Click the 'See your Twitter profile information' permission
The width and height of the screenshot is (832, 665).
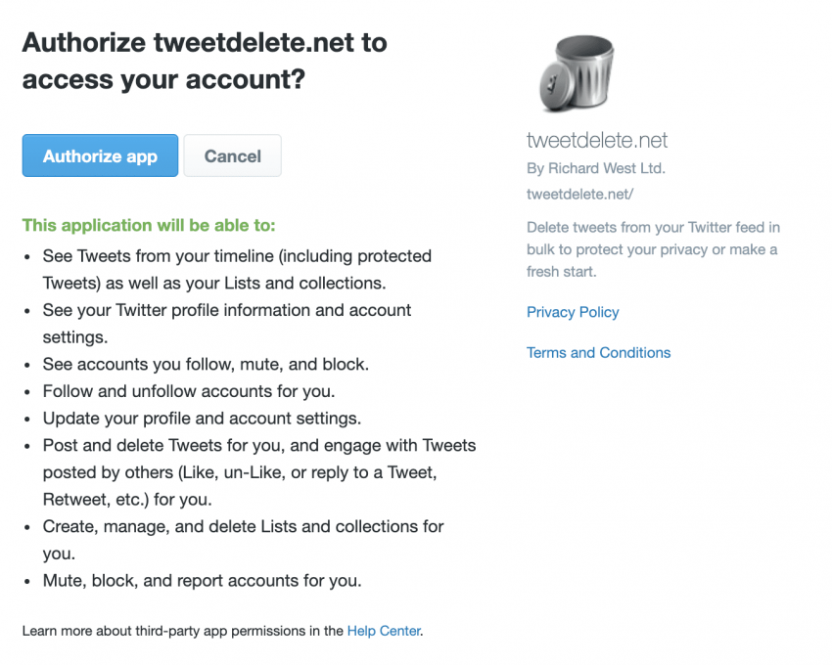[x=227, y=310]
